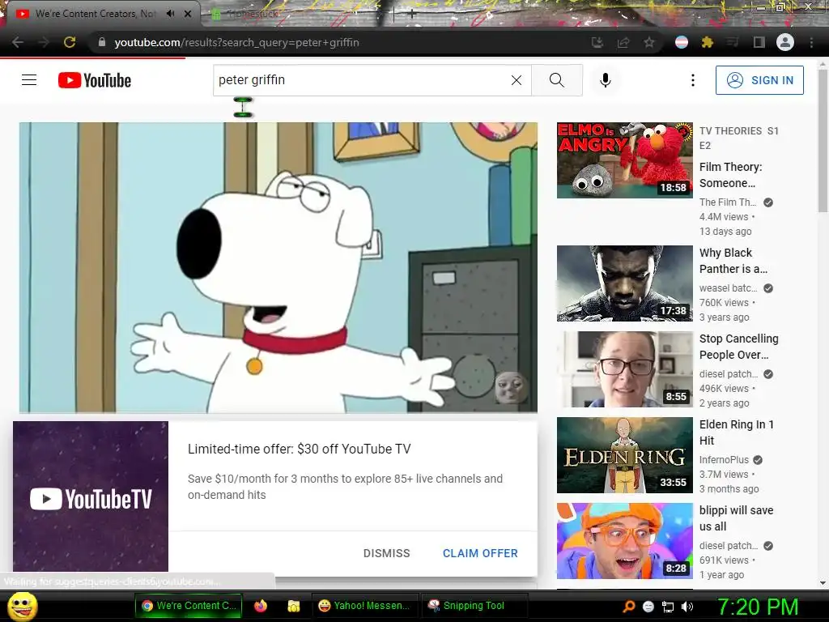This screenshot has width=829, height=622.
Task: Open Elden Ring In 1 Hit title
Action: 737,432
